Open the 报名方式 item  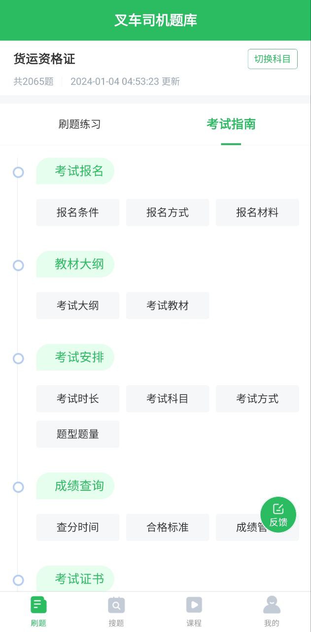tap(168, 213)
